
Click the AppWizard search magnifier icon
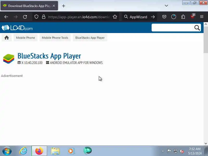coord(126,17)
